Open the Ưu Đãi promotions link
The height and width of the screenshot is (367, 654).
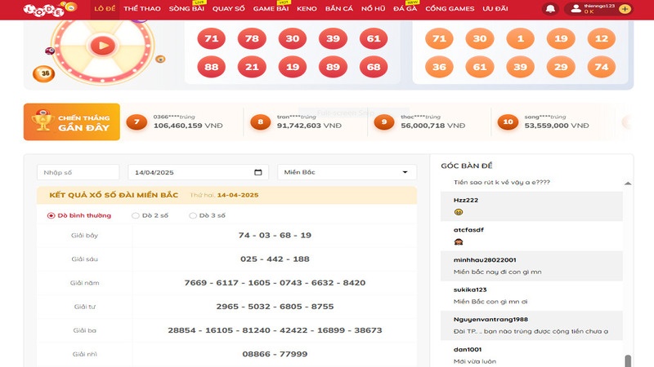[x=495, y=8]
